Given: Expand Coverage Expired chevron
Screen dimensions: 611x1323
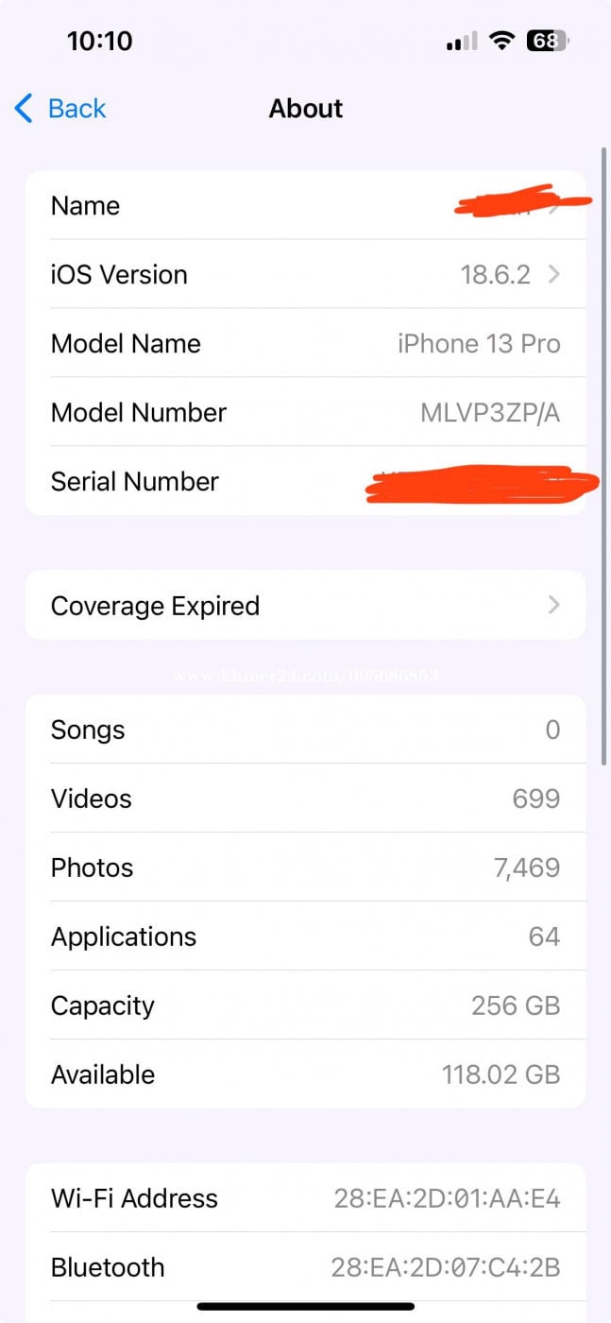Looking at the screenshot, I should point(554,605).
